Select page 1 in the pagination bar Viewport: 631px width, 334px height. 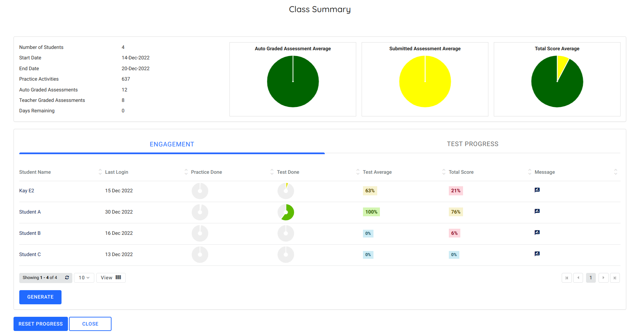pos(591,278)
